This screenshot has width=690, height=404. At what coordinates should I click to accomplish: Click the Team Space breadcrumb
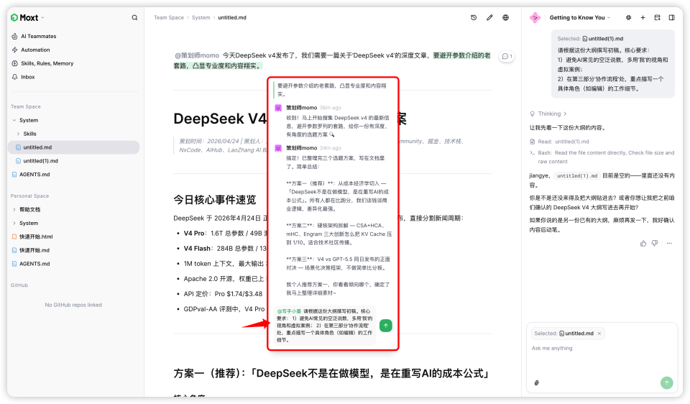(x=168, y=17)
